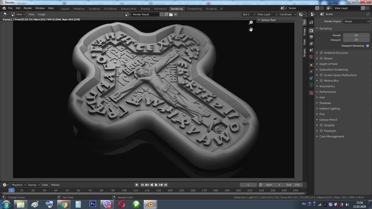This screenshot has width=372, height=209.
Task: Switch to the Compositing workspace tab
Action: (194, 9)
